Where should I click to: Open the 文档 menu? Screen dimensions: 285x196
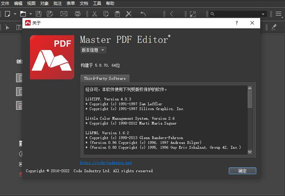pos(84,3)
